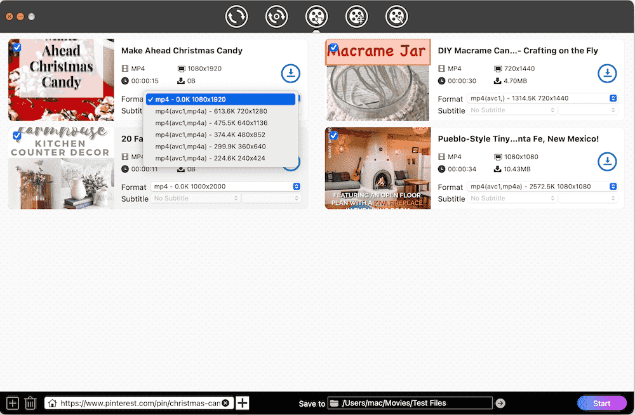Uncheck the Macrame Jar video checkbox
Viewport: 635px width, 415px height.
[333, 48]
